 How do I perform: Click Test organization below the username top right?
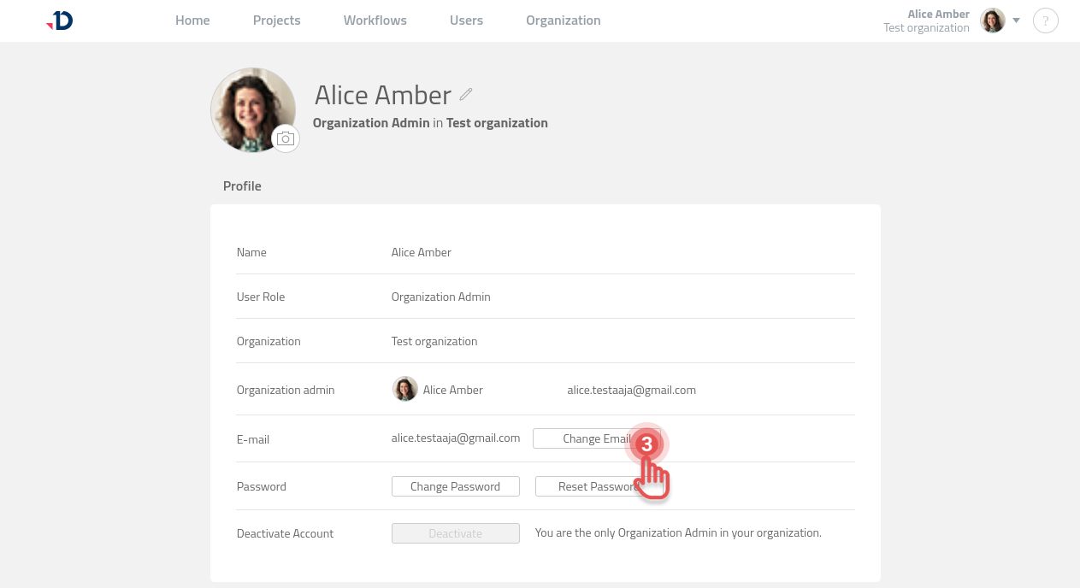tap(926, 27)
